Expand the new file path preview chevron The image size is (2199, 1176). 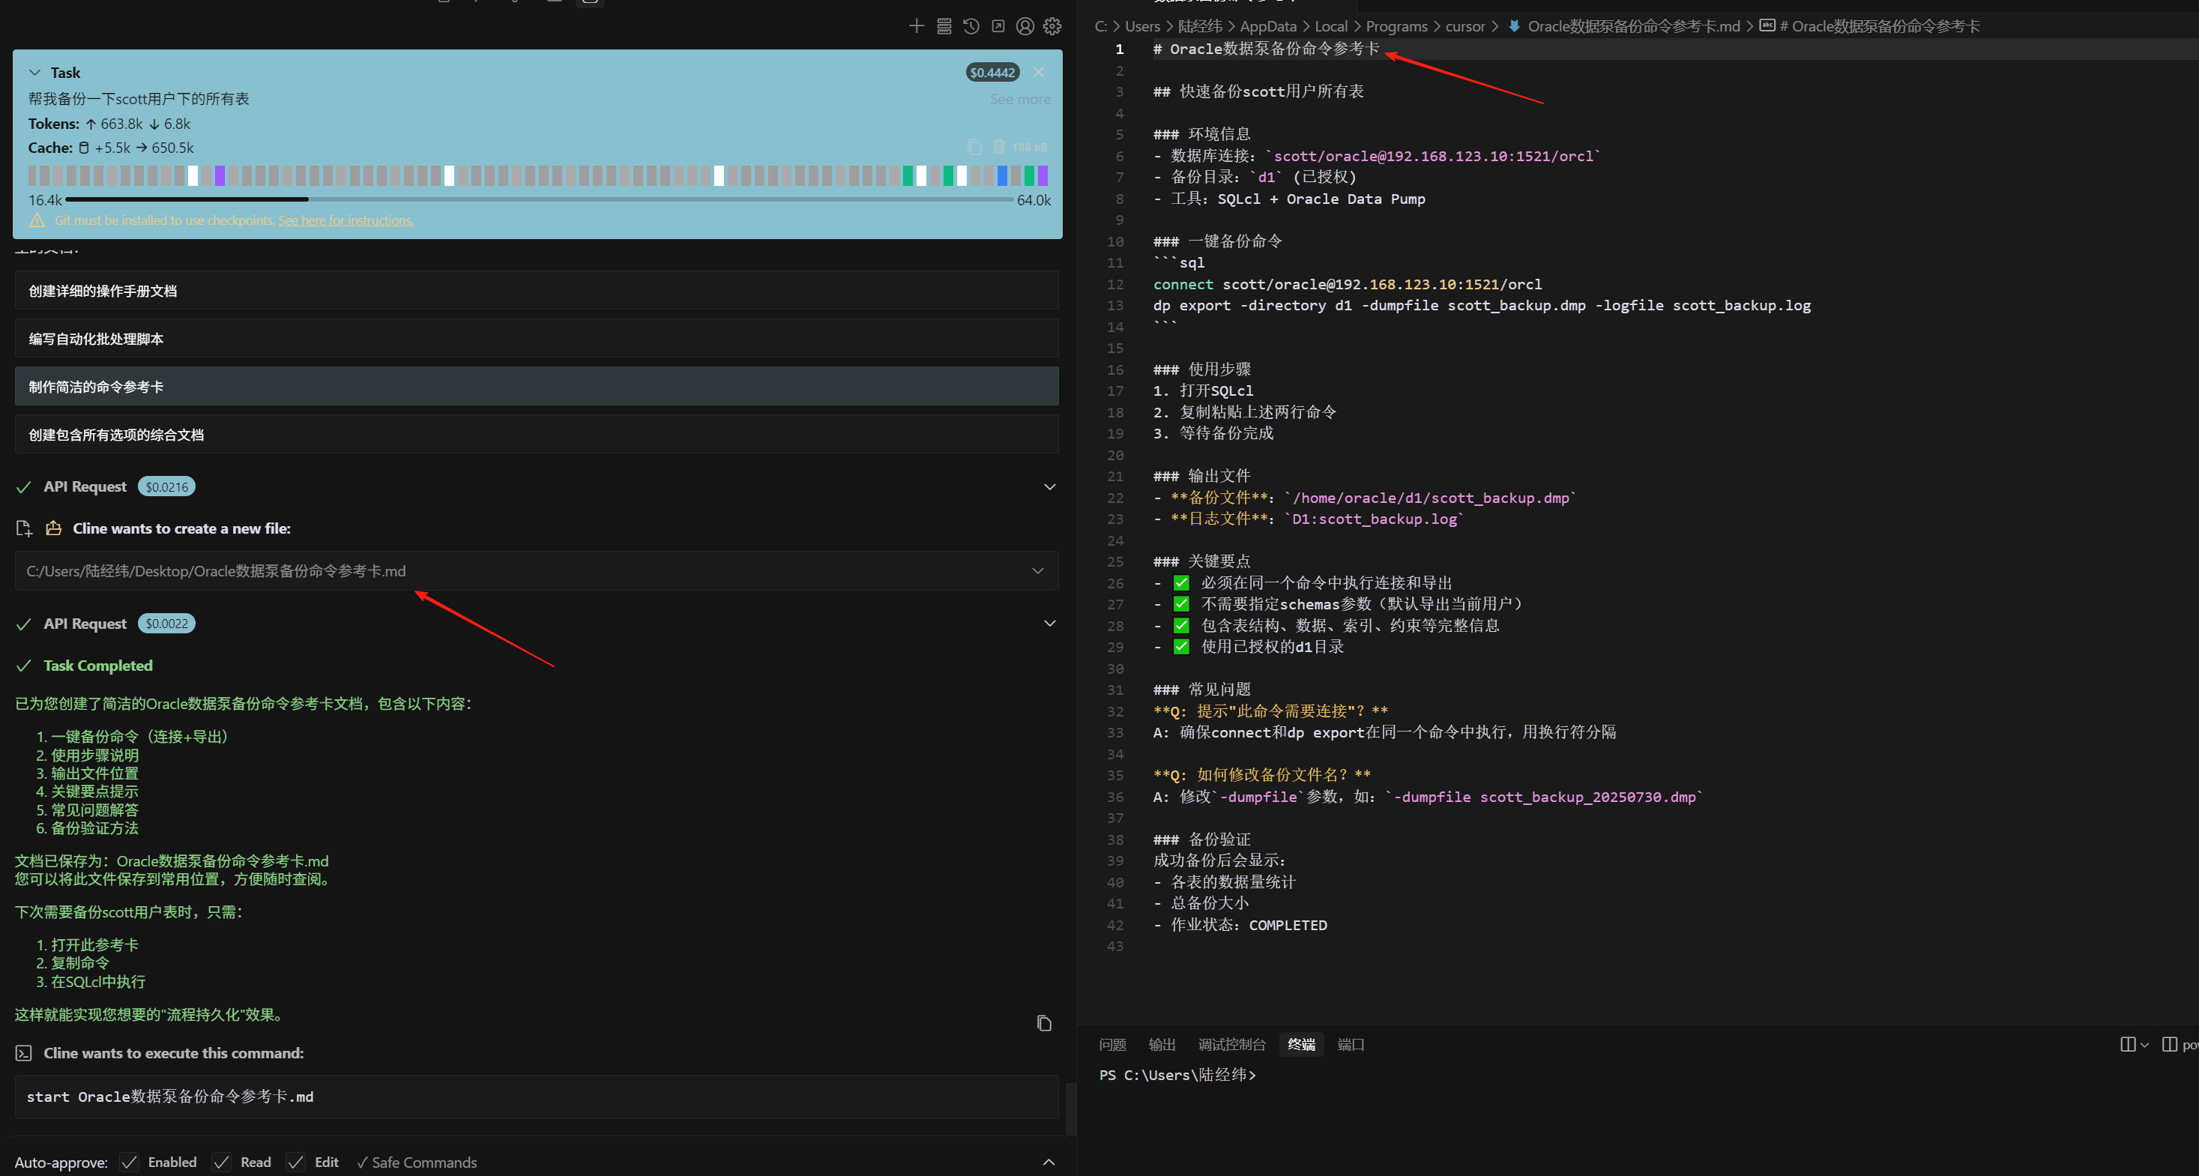click(x=1038, y=571)
